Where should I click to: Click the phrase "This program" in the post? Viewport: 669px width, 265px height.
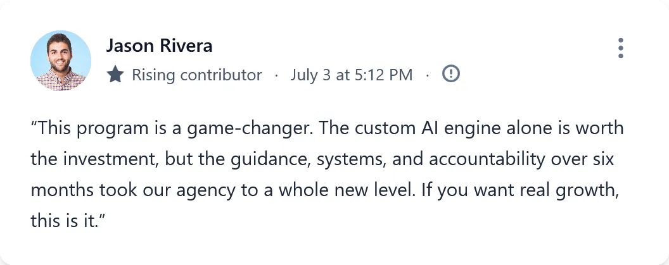coord(78,128)
